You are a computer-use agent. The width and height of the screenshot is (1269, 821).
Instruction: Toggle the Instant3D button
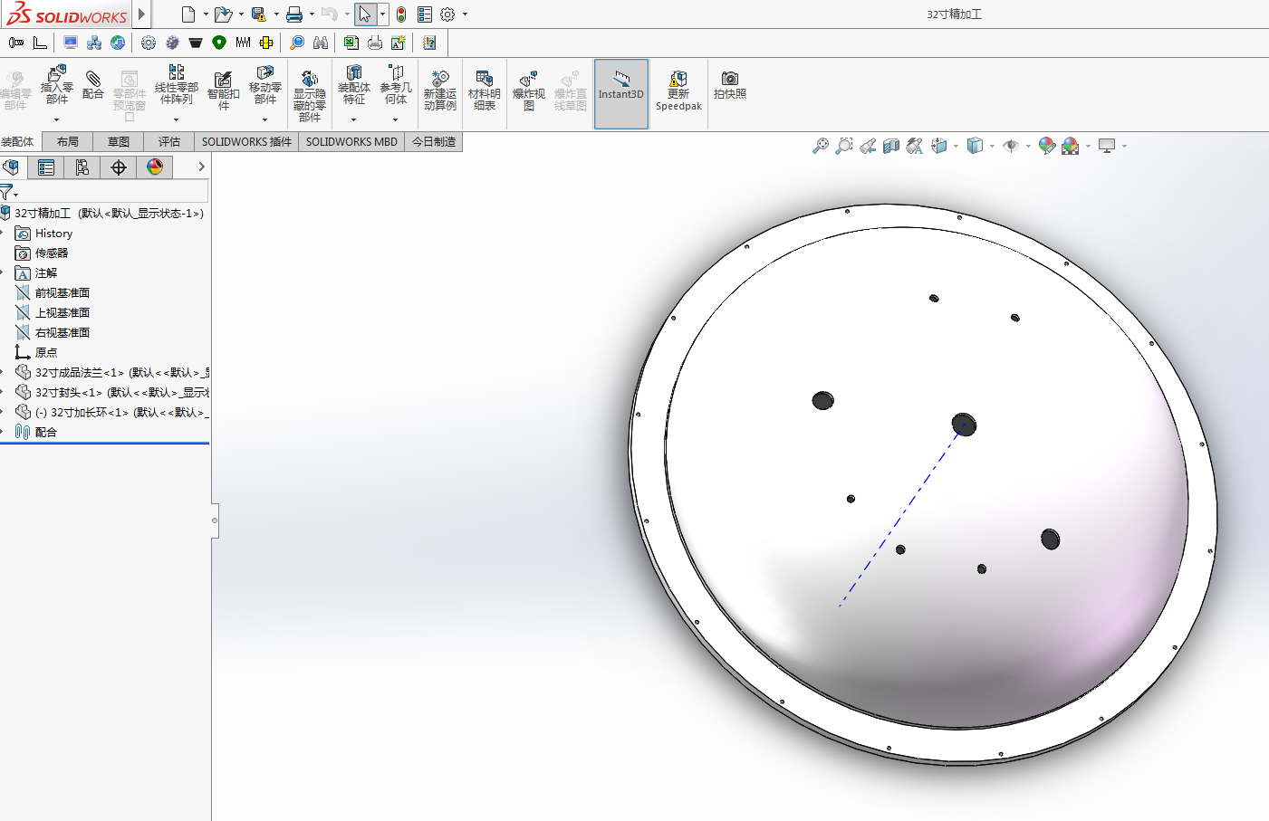pyautogui.click(x=621, y=94)
